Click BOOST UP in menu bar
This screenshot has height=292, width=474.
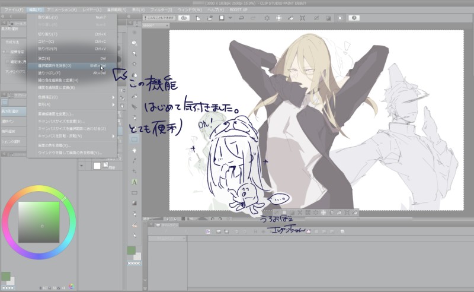click(x=238, y=9)
